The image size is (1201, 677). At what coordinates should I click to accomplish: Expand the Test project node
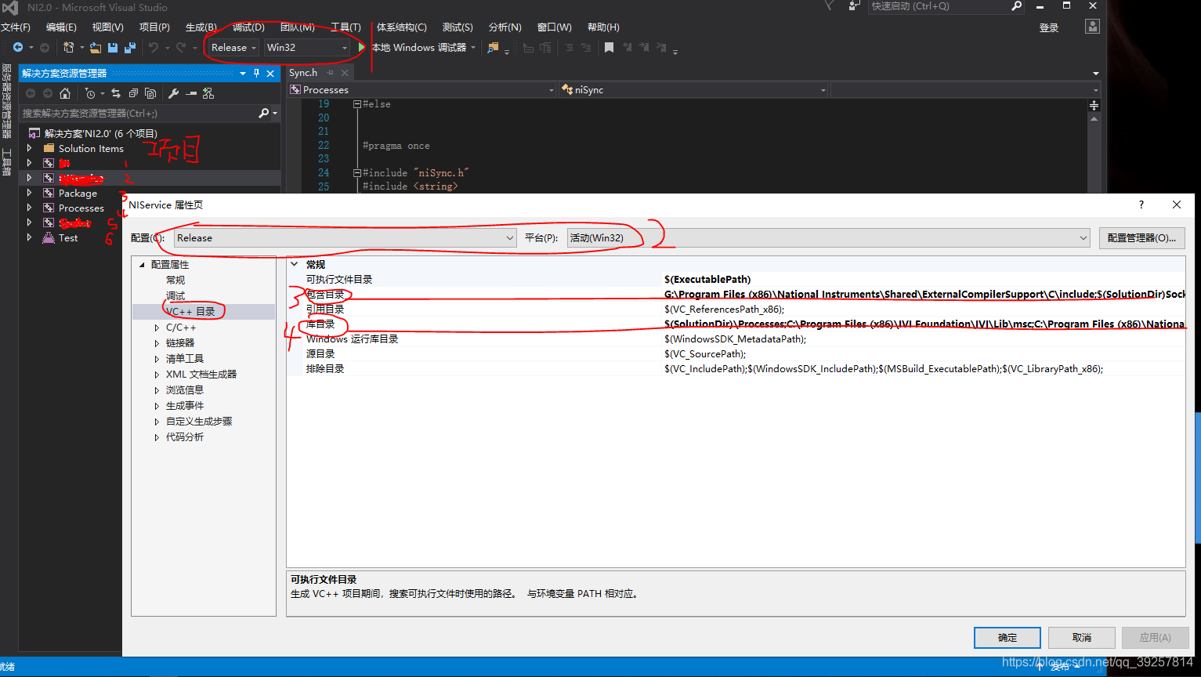click(x=30, y=237)
